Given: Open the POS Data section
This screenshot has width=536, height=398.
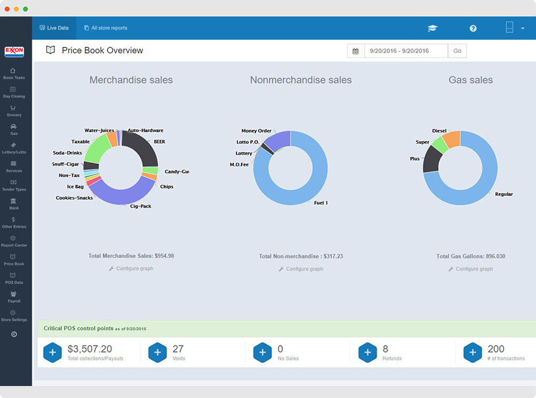Looking at the screenshot, I should (14, 278).
